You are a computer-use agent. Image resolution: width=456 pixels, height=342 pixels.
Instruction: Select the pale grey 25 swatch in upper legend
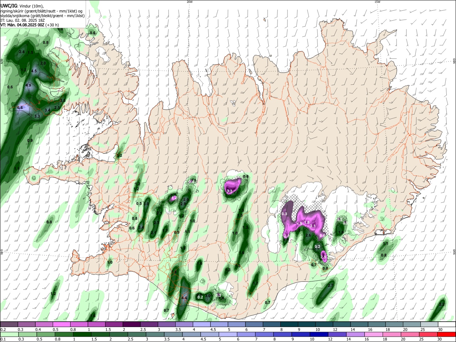click(430, 325)
